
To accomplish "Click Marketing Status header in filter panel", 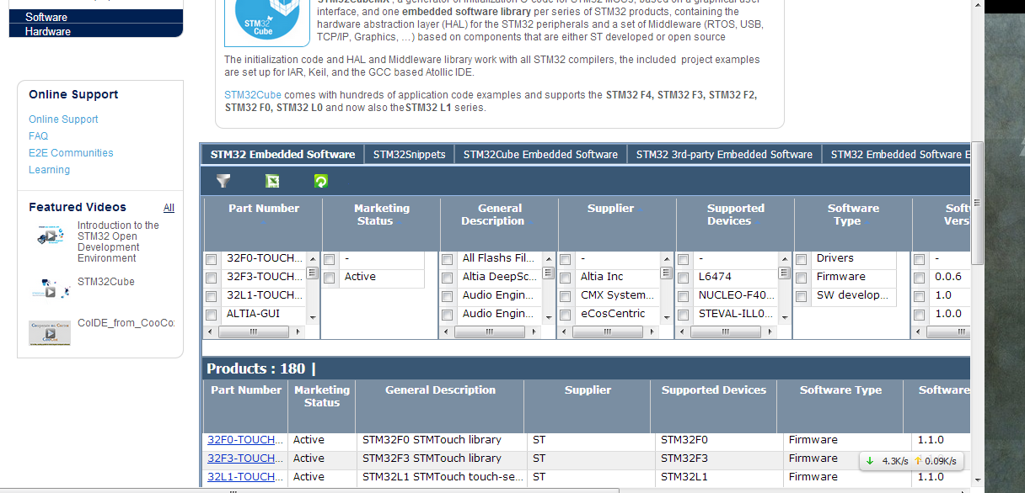I will [x=381, y=215].
